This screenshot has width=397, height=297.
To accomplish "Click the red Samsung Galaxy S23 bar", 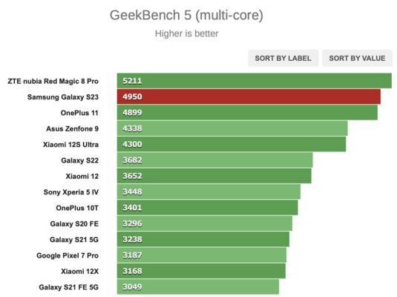I will pyautogui.click(x=249, y=97).
